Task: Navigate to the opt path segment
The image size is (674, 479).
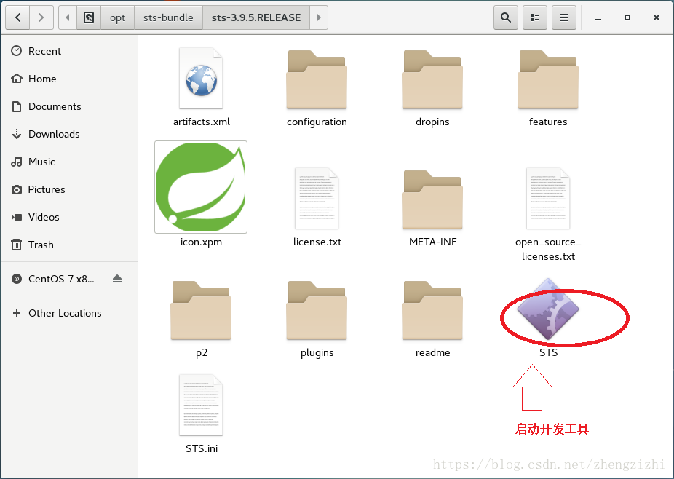Action: click(117, 17)
